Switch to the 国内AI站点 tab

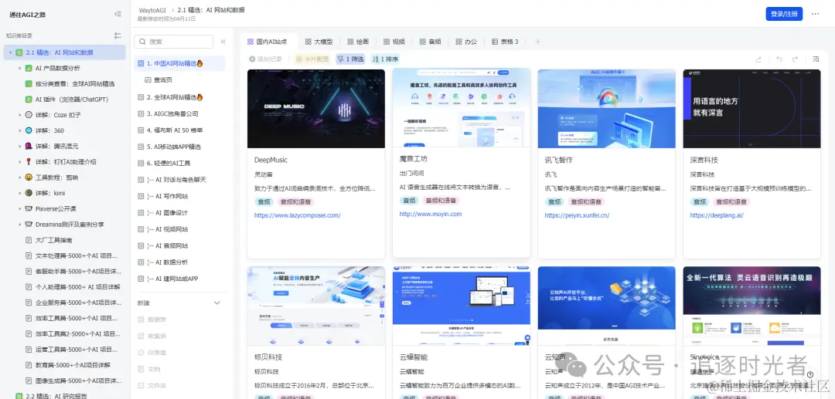coord(268,42)
